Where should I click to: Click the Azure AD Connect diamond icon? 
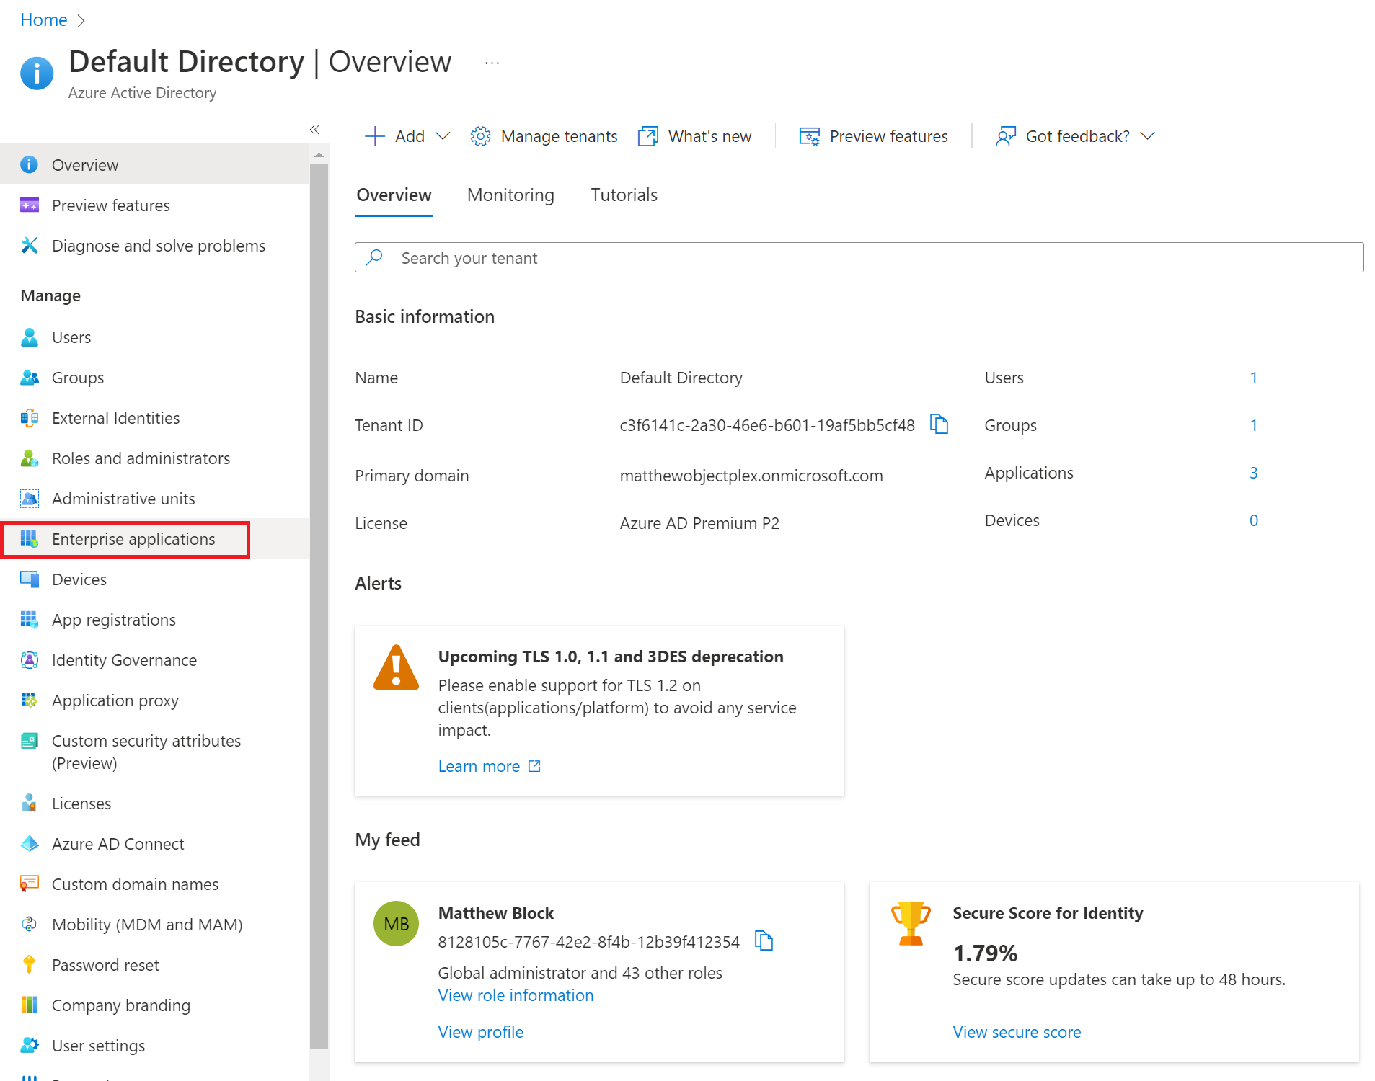[30, 844]
